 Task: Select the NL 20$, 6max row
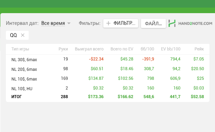point(108,69)
